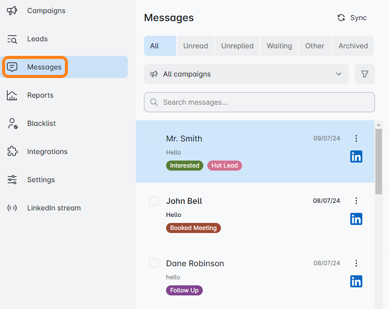Click the Blacklist person icon
The width and height of the screenshot is (389, 309).
point(12,123)
